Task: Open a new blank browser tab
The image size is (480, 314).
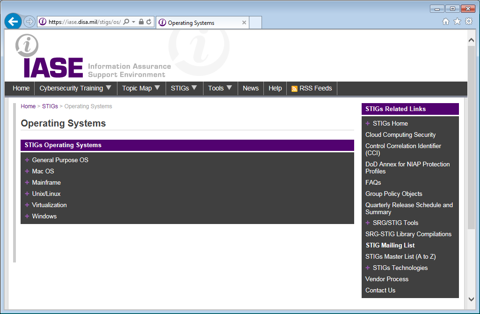Action: [255, 22]
